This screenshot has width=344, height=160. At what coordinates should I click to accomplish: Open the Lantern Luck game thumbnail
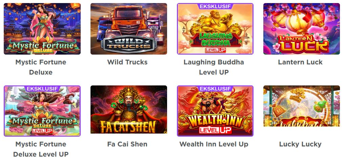pyautogui.click(x=302, y=29)
